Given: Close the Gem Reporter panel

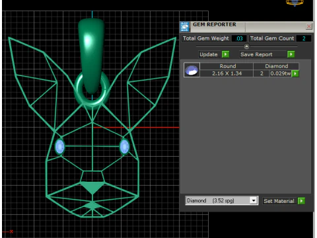Looking at the screenshot, I should click(x=309, y=26).
